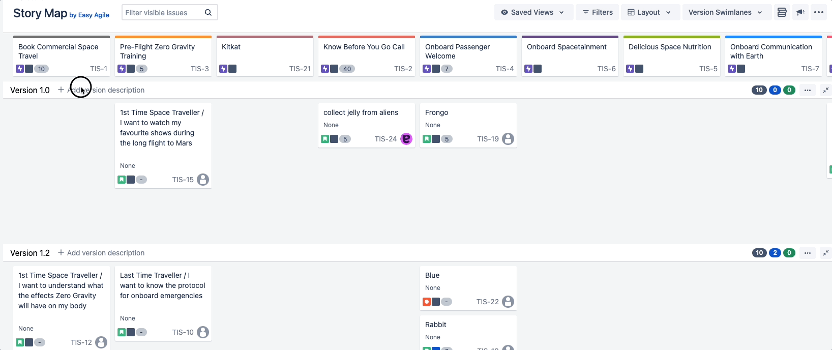Expand the Layout dropdown
Viewport: 832px width, 350px height.
point(649,12)
